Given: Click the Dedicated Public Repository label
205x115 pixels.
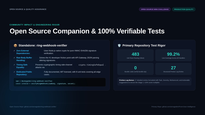Looking at the screenshot, I should pos(24,73).
